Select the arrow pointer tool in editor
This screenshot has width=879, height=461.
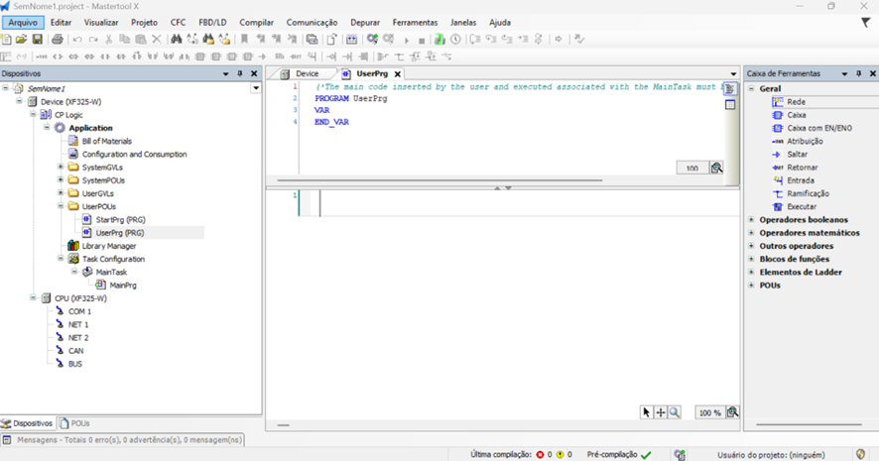647,412
